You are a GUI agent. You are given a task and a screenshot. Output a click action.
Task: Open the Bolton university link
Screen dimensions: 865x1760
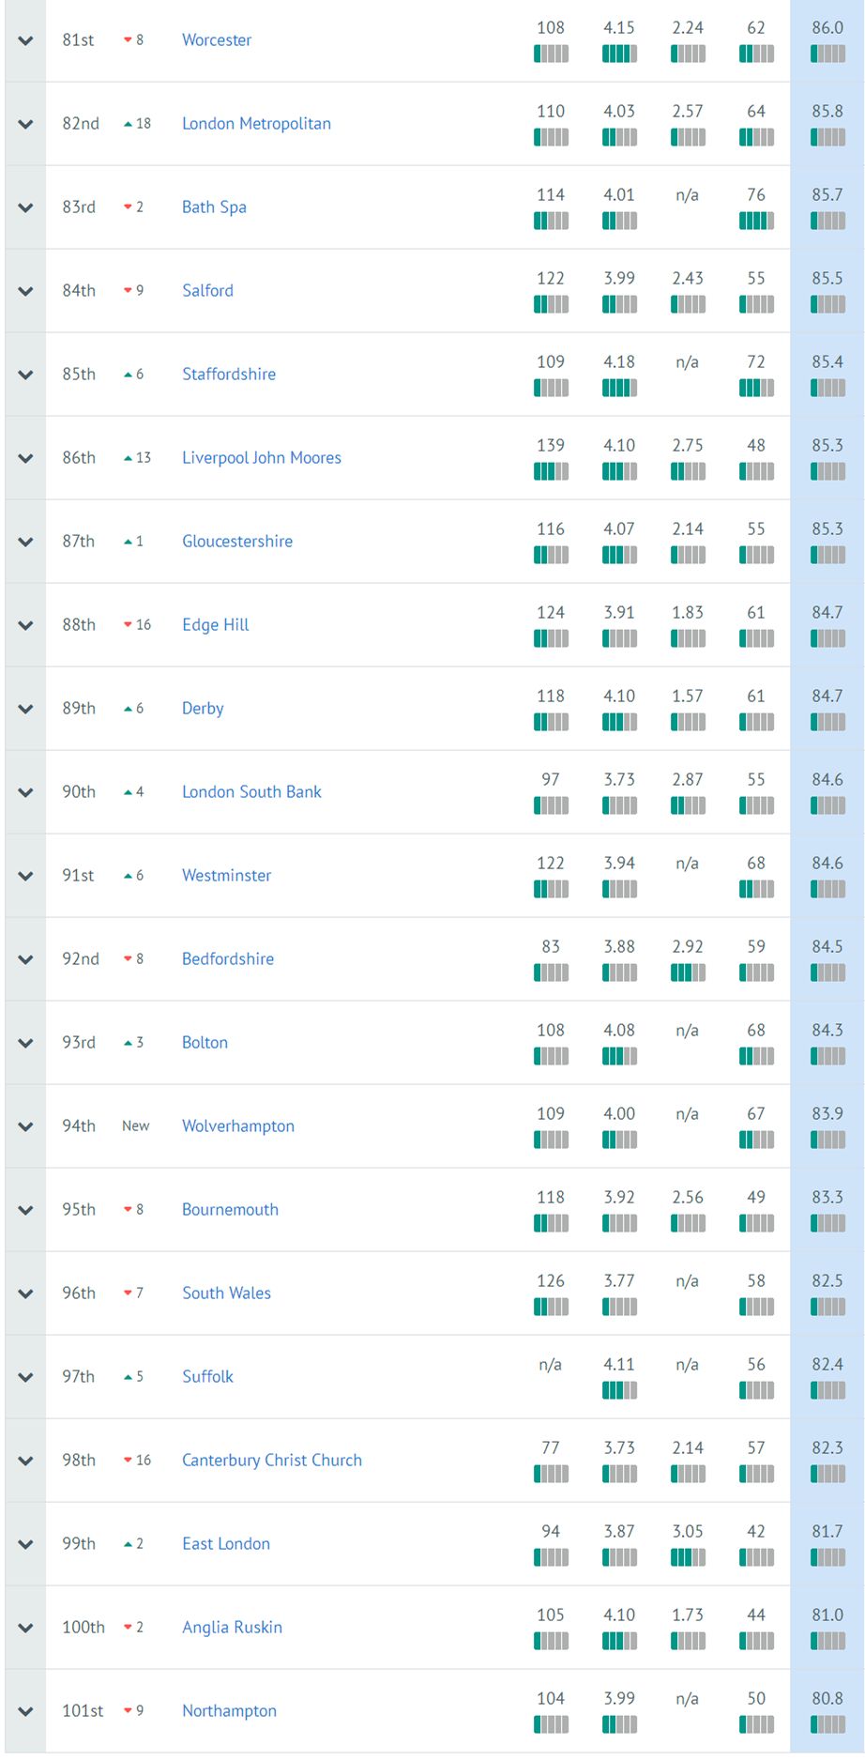[x=205, y=1043]
